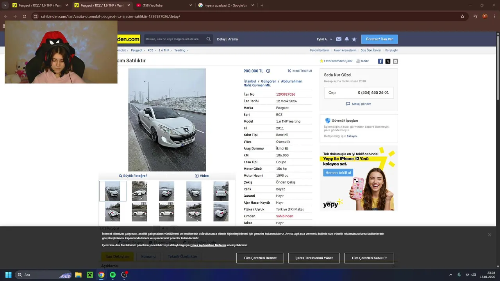
Task: Click tıklayın link in security tips
Action: (x=352, y=136)
